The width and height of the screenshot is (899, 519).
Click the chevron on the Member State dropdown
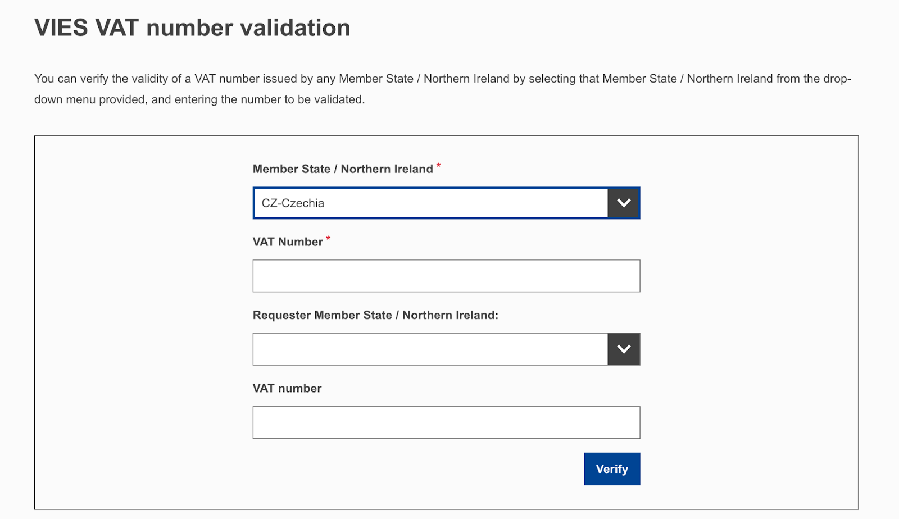624,203
